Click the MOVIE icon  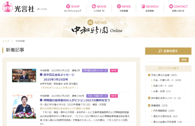pyautogui.click(x=94, y=6)
